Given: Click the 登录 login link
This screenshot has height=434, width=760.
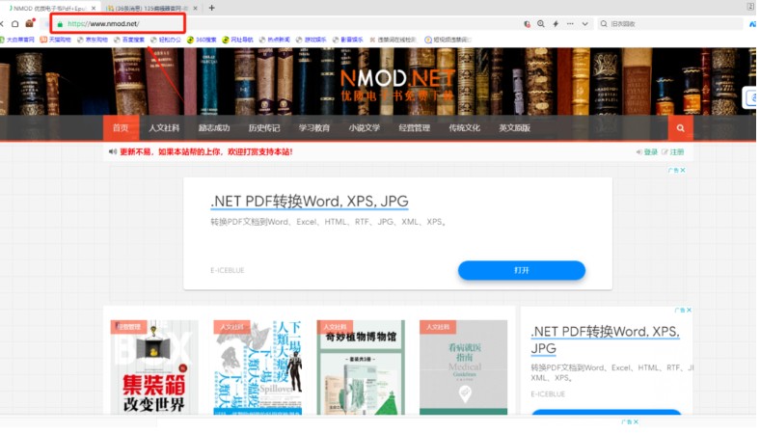Looking at the screenshot, I should (651, 152).
